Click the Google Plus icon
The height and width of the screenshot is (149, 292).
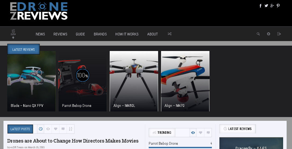(272, 6)
